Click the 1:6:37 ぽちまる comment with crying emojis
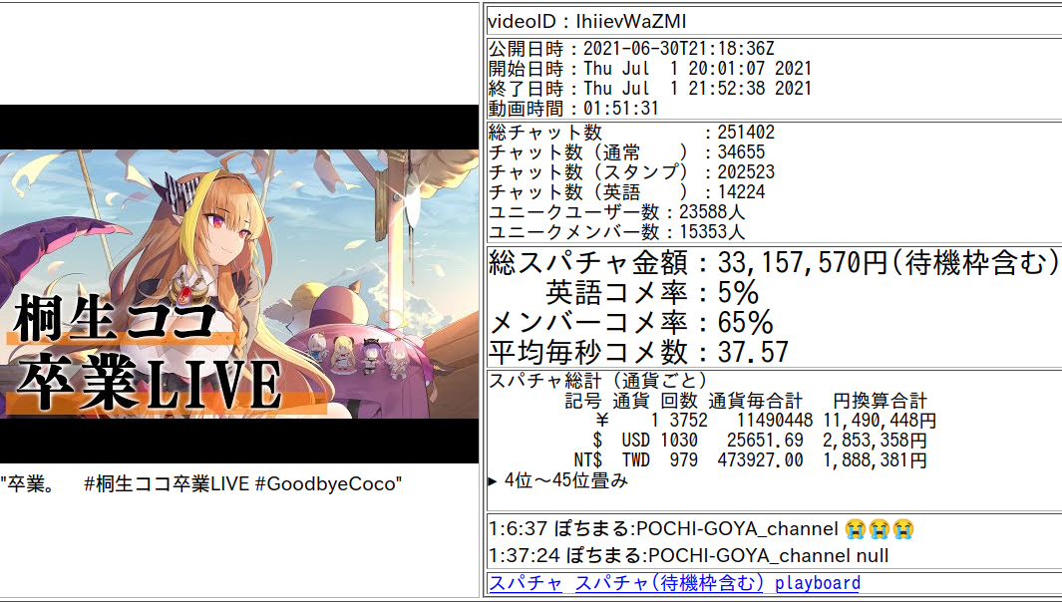Viewport: 1062px width, 602px height. [702, 528]
